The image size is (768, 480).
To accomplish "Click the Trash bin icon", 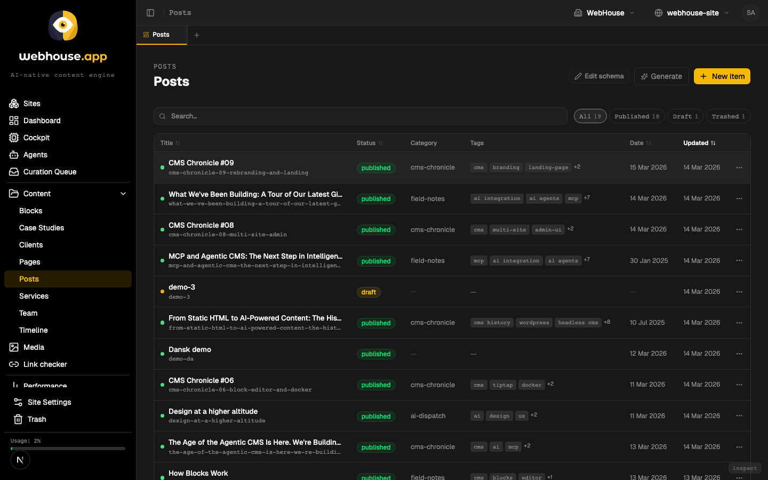I will [18, 419].
